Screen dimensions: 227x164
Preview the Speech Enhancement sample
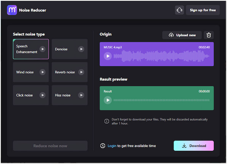[42, 49]
